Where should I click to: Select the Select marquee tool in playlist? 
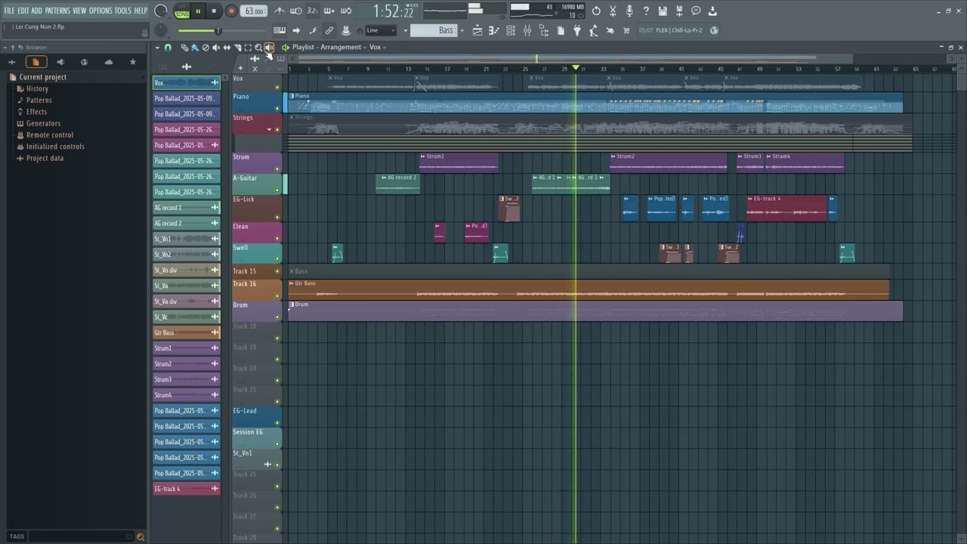pyautogui.click(x=248, y=48)
